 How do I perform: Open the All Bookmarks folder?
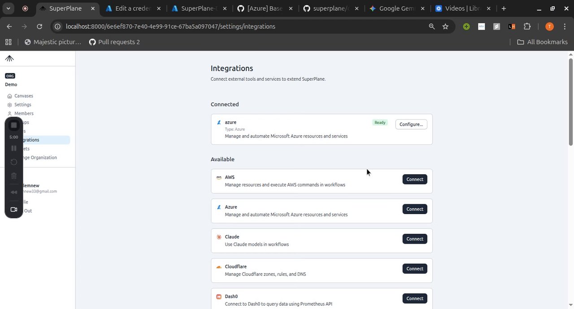pos(542,42)
